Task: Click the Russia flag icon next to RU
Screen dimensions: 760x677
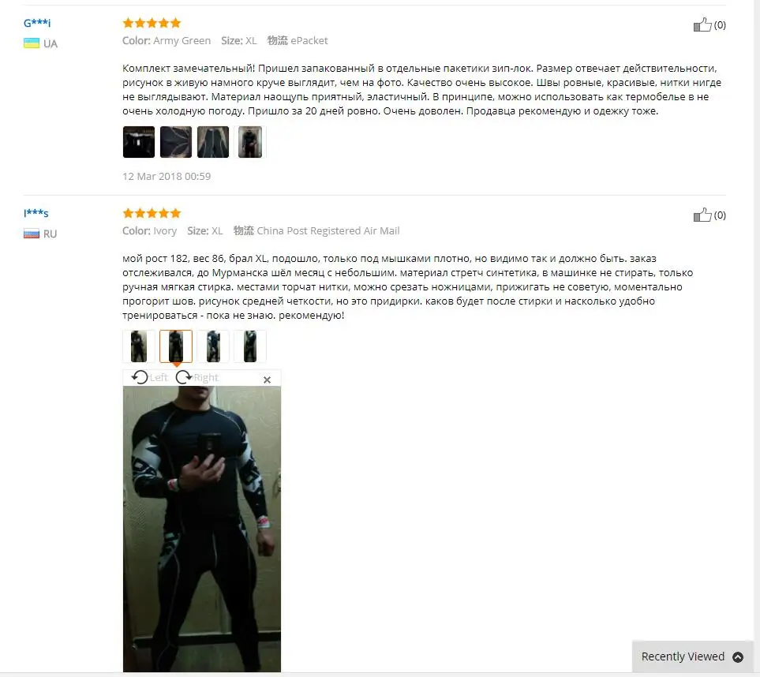Action: (32, 234)
